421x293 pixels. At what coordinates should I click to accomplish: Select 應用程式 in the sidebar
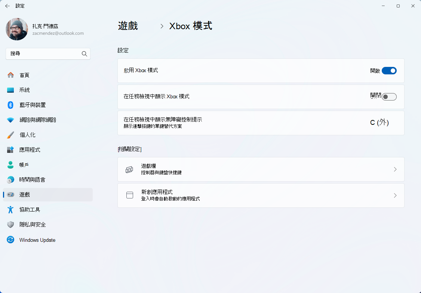(x=48, y=150)
